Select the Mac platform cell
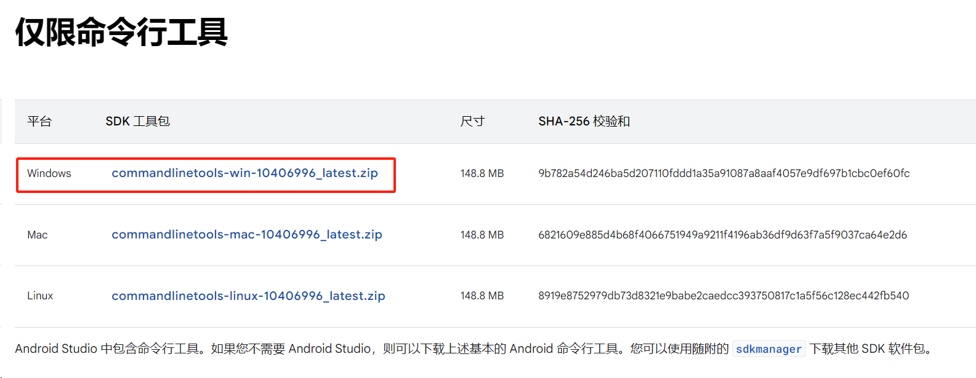 (38, 235)
